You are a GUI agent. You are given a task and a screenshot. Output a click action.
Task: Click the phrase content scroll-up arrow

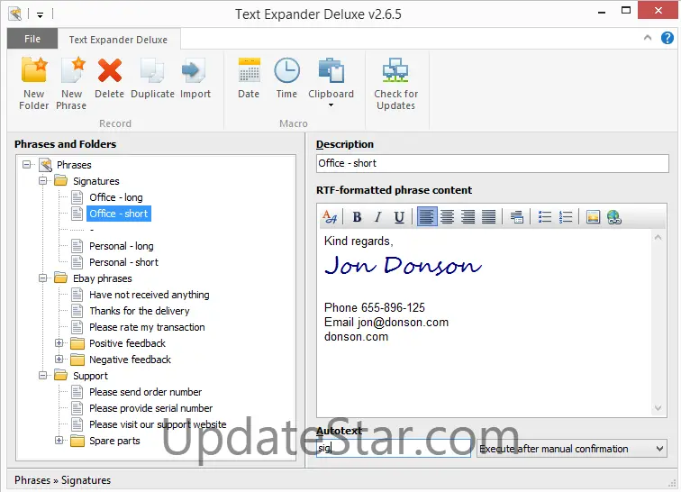[658, 237]
